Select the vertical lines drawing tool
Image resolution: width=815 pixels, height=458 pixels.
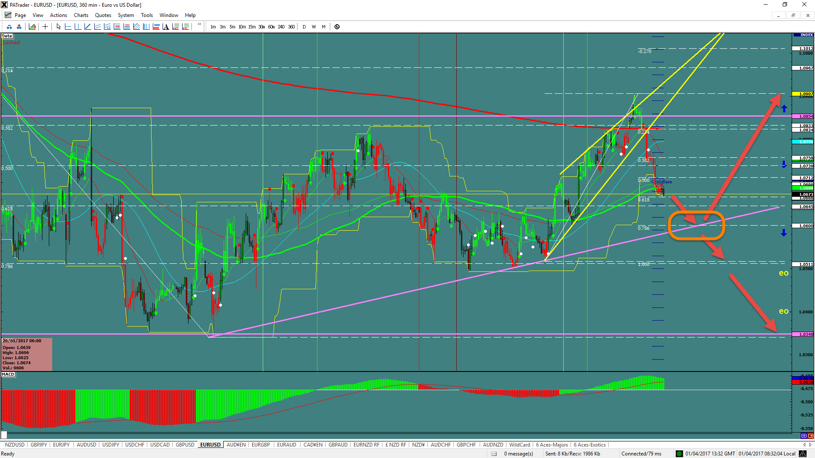tap(146, 27)
